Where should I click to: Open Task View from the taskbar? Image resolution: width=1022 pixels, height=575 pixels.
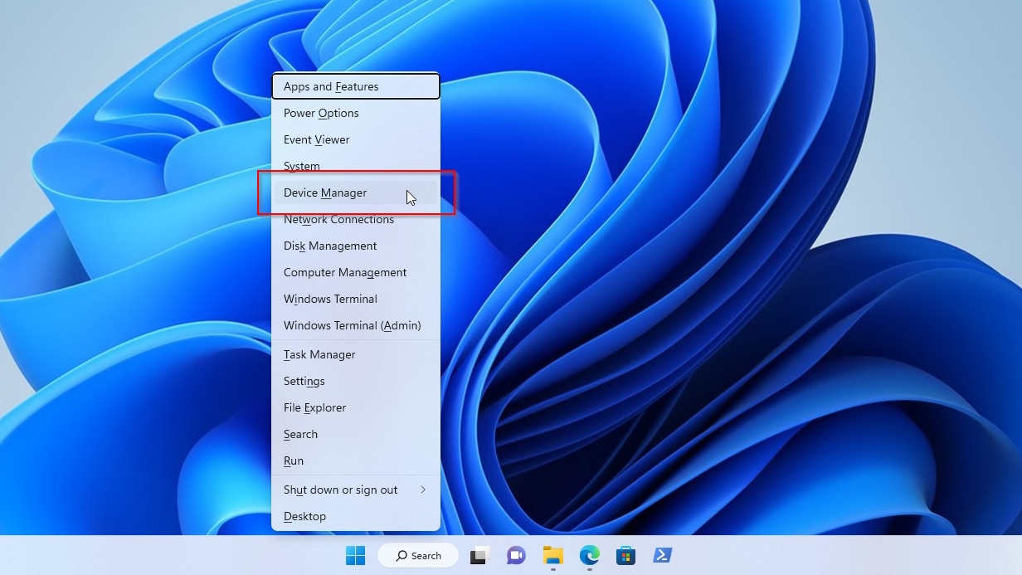pyautogui.click(x=478, y=555)
